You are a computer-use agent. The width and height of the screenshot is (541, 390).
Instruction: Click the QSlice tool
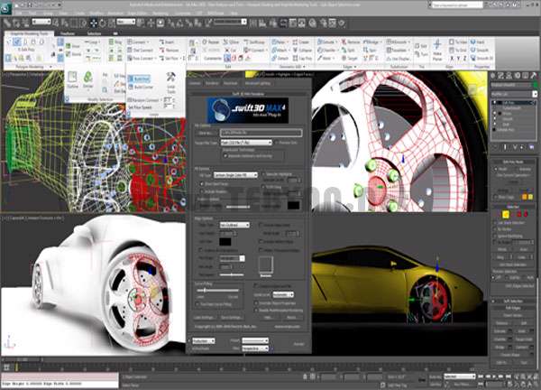231,42
